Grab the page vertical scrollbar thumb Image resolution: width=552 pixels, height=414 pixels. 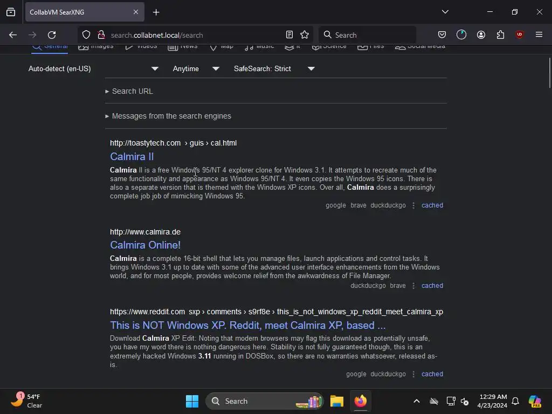(x=549, y=73)
